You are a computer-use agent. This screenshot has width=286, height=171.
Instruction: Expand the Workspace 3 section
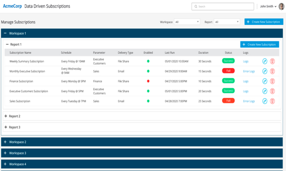(x=5, y=153)
